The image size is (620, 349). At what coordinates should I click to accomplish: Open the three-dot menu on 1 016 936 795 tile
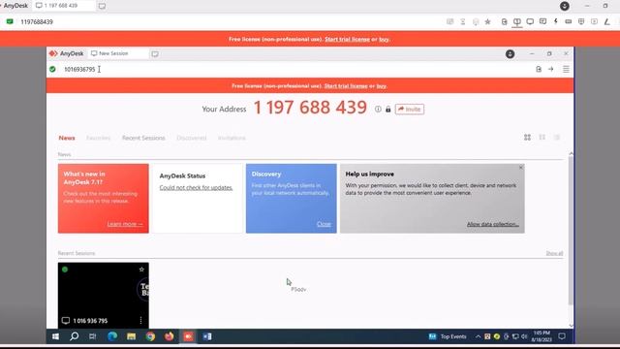coord(140,320)
